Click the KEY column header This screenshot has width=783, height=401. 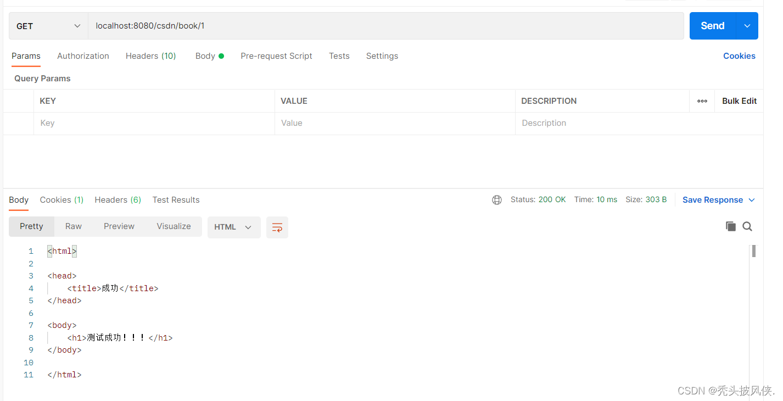[x=48, y=101]
